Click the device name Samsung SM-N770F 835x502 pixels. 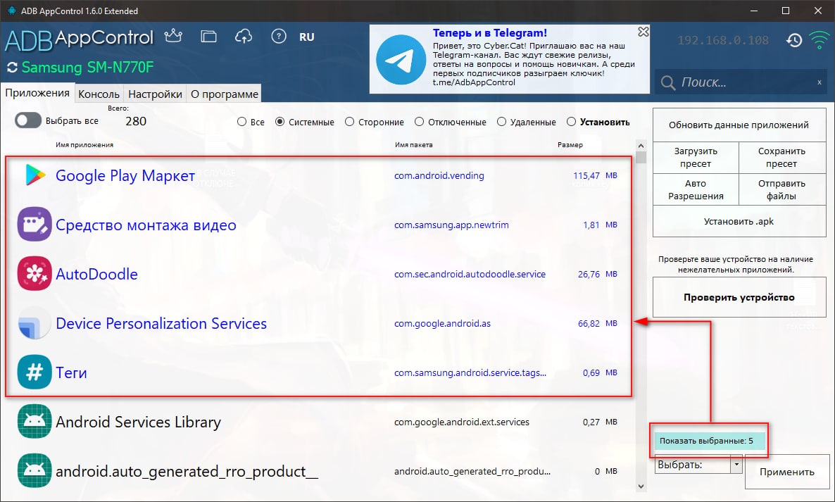pyautogui.click(x=87, y=68)
